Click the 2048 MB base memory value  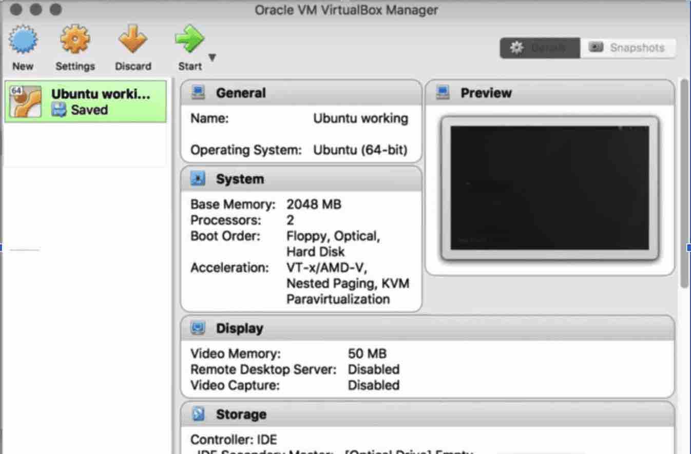(314, 204)
